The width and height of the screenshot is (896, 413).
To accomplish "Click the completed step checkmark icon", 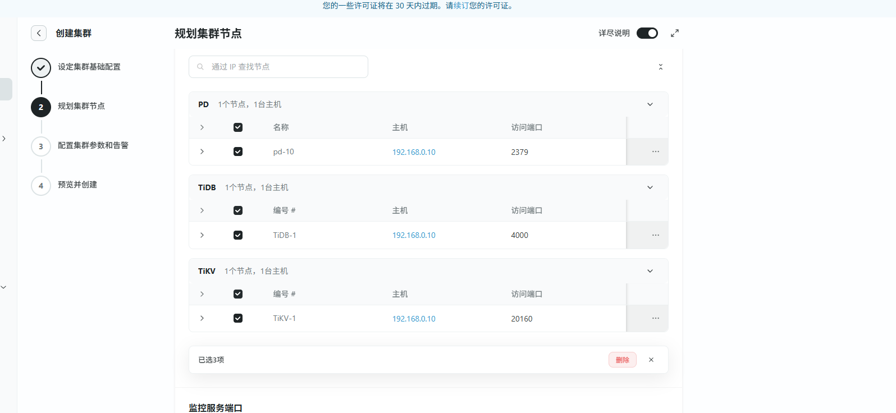I will [x=41, y=68].
